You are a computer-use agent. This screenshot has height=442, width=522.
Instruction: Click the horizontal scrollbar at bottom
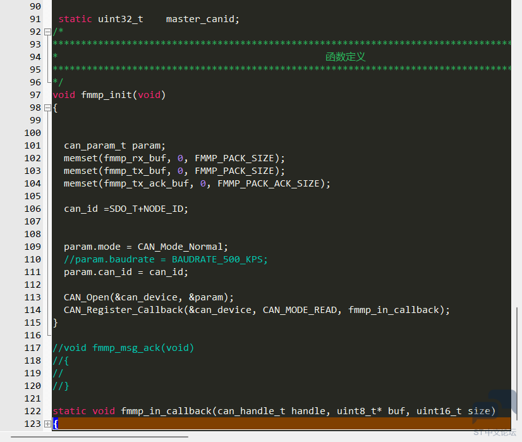coord(100,437)
